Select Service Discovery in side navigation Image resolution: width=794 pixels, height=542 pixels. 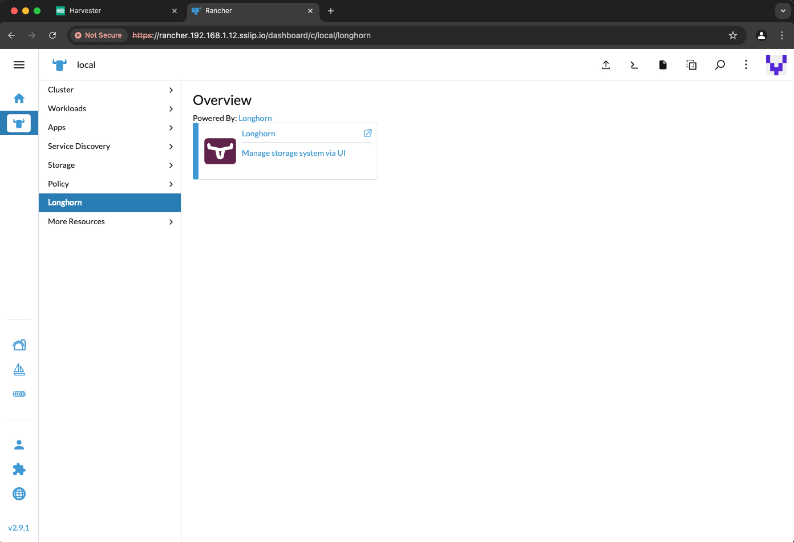pos(110,146)
